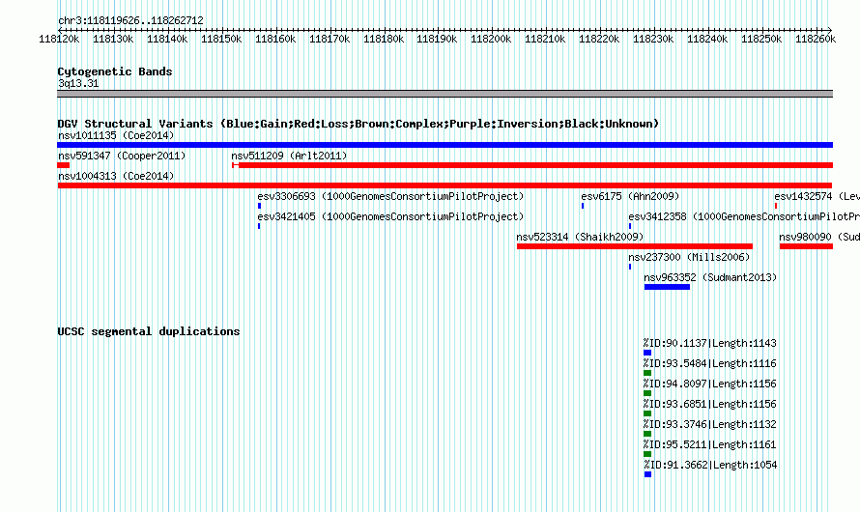Click the 118220k ruler position
Screen dimensions: 860x512
click(x=599, y=39)
